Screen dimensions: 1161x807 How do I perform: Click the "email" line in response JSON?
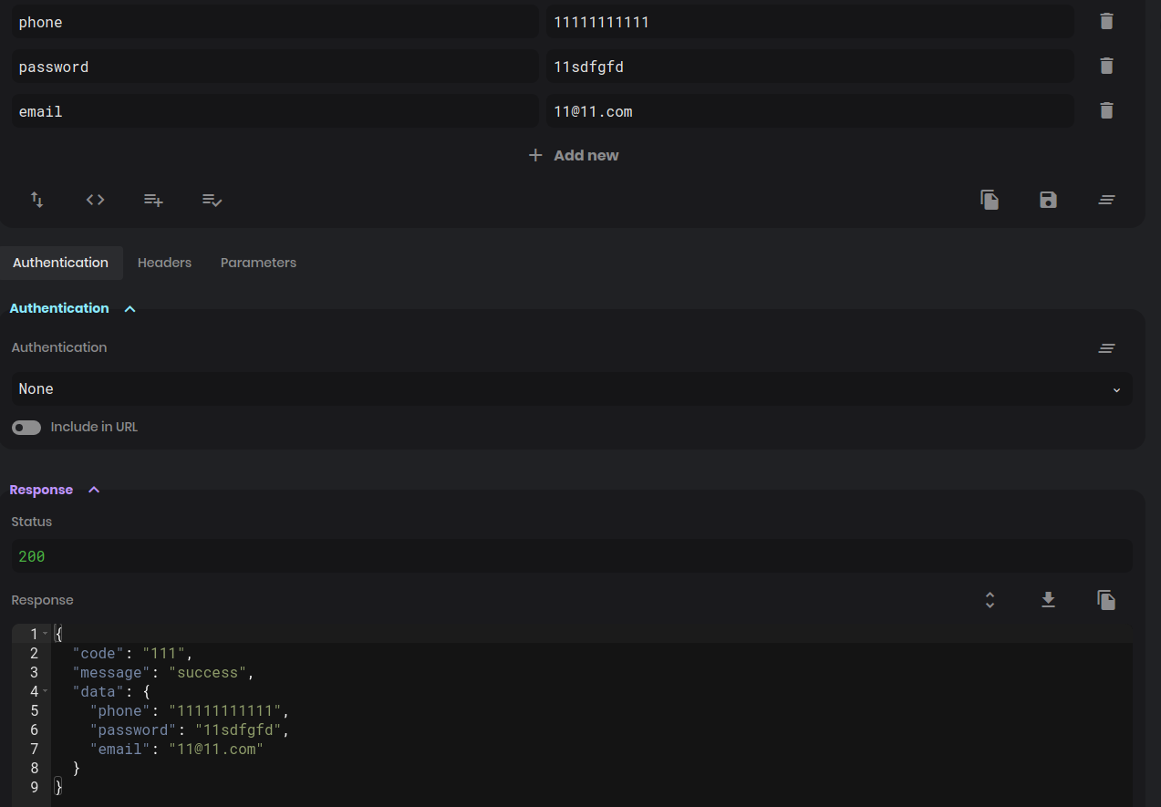[x=177, y=749]
